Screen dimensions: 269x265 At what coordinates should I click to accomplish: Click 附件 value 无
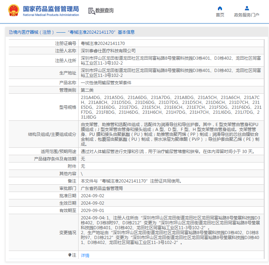[x=83, y=166]
